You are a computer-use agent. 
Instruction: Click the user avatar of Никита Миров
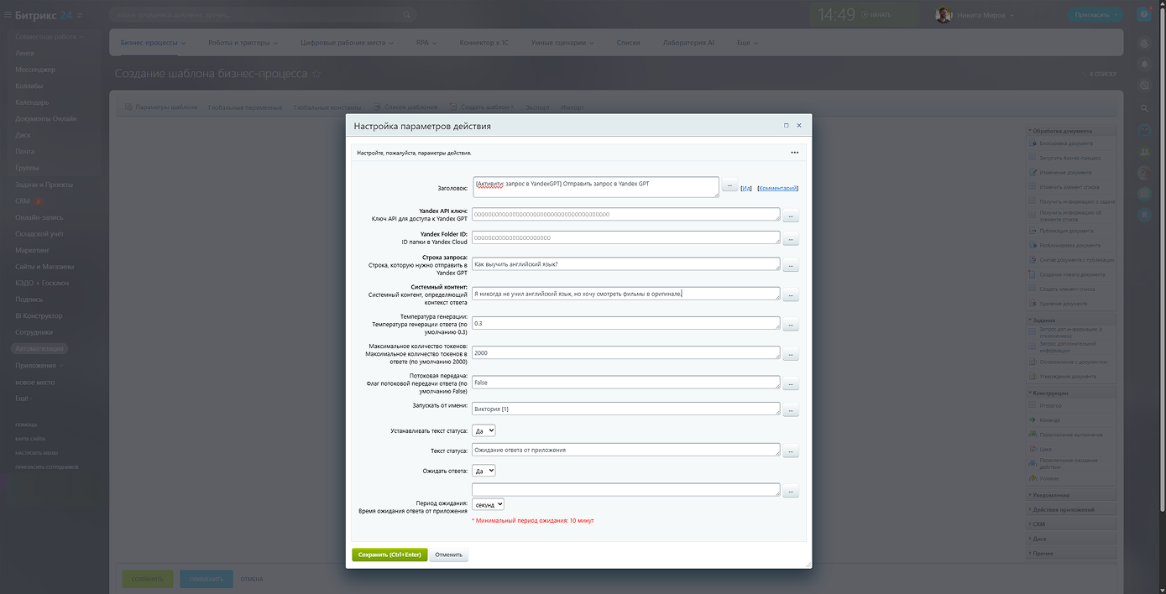tap(944, 15)
